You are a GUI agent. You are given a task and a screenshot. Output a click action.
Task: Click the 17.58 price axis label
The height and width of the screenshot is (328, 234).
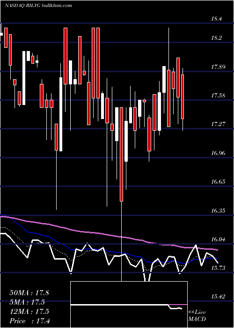click(218, 96)
